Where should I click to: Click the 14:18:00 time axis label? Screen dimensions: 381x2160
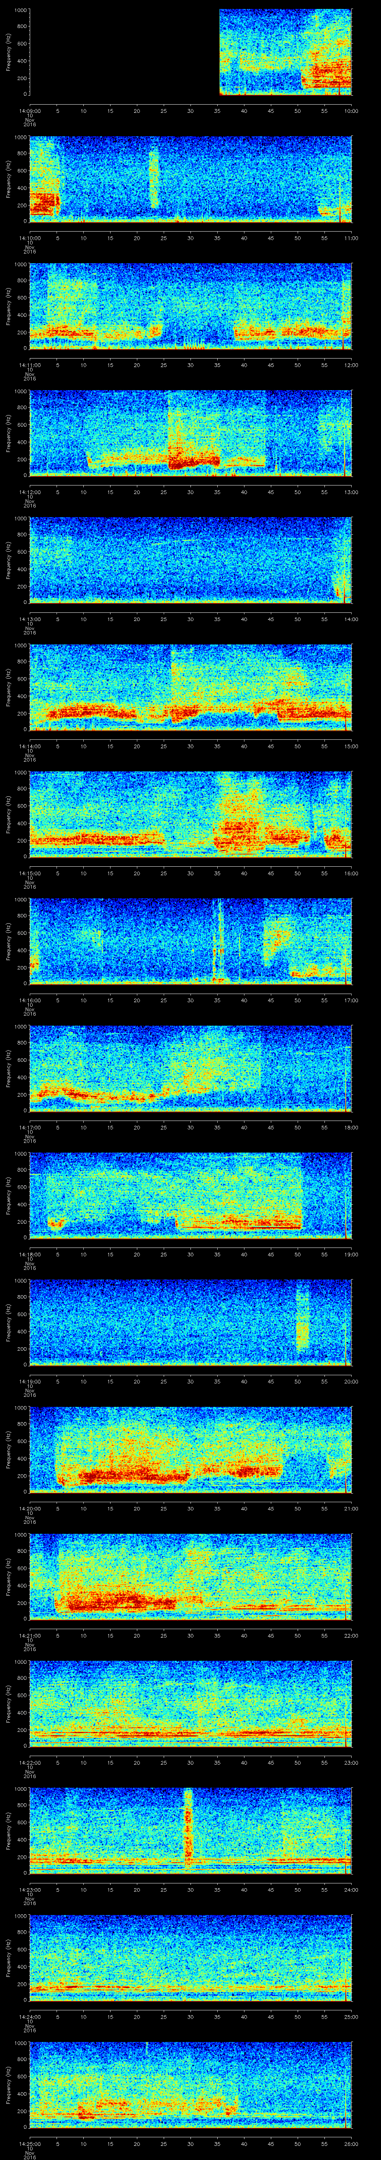point(29,1254)
